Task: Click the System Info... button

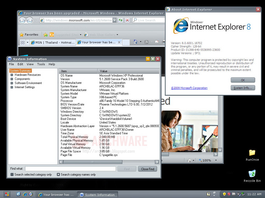Action: pos(243,88)
